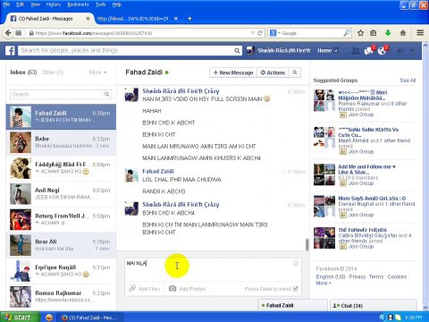Screen dimensions: 429x322
Task: Bookmark page with the star icon
Action: click(360, 33)
